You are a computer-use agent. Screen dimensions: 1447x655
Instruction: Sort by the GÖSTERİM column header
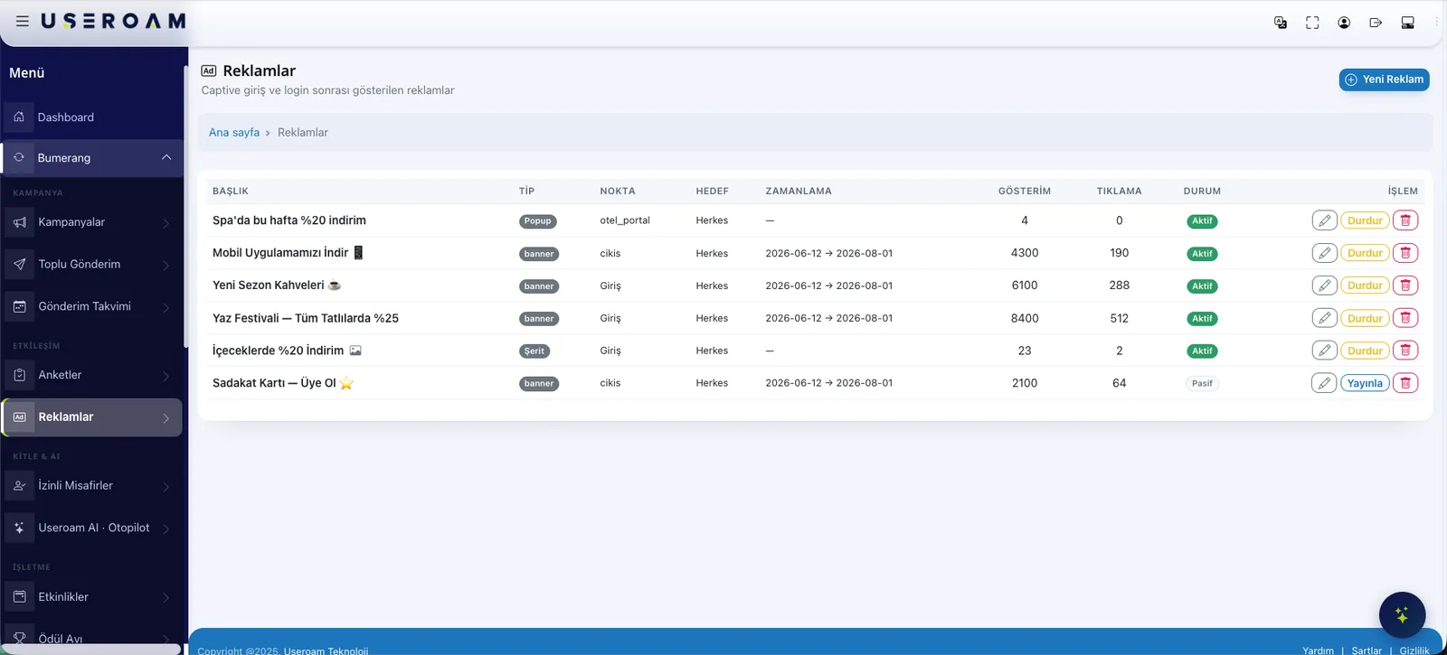click(x=1025, y=192)
